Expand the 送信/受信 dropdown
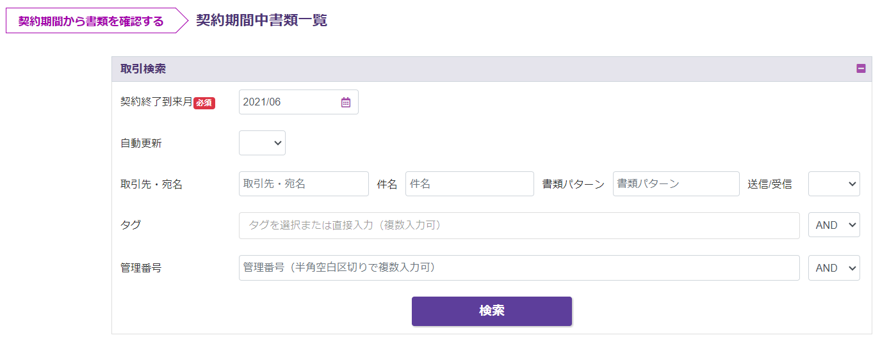880x342 pixels. coord(833,184)
